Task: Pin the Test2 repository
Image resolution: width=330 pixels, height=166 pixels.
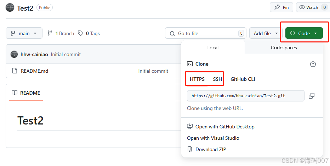Action: [x=281, y=7]
